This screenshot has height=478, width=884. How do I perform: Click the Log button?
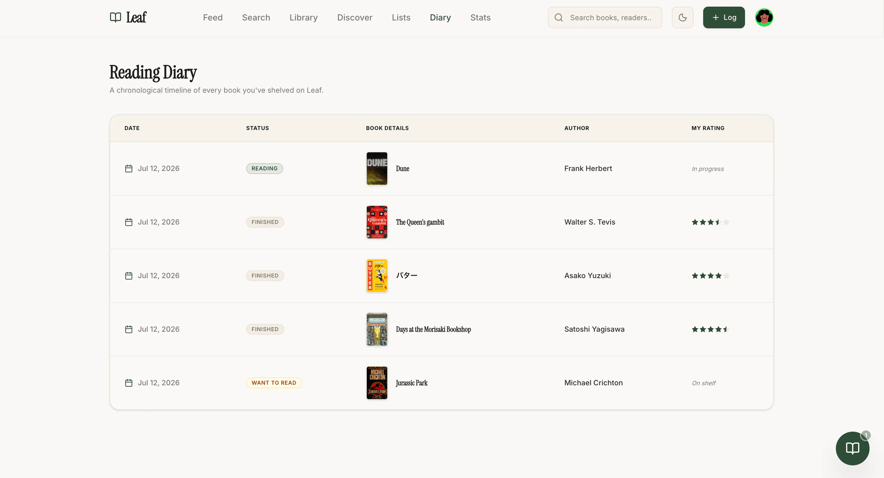724,17
